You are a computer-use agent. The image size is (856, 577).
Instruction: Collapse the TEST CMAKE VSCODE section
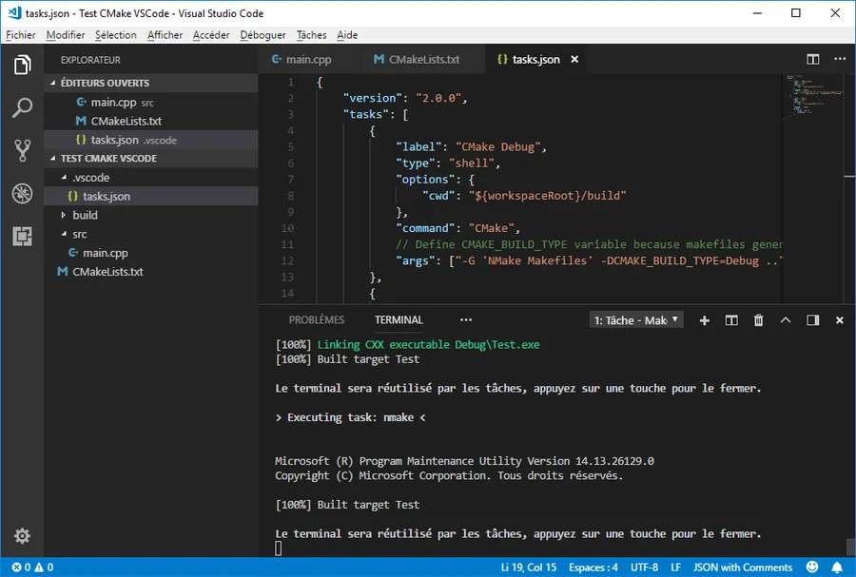(150, 158)
